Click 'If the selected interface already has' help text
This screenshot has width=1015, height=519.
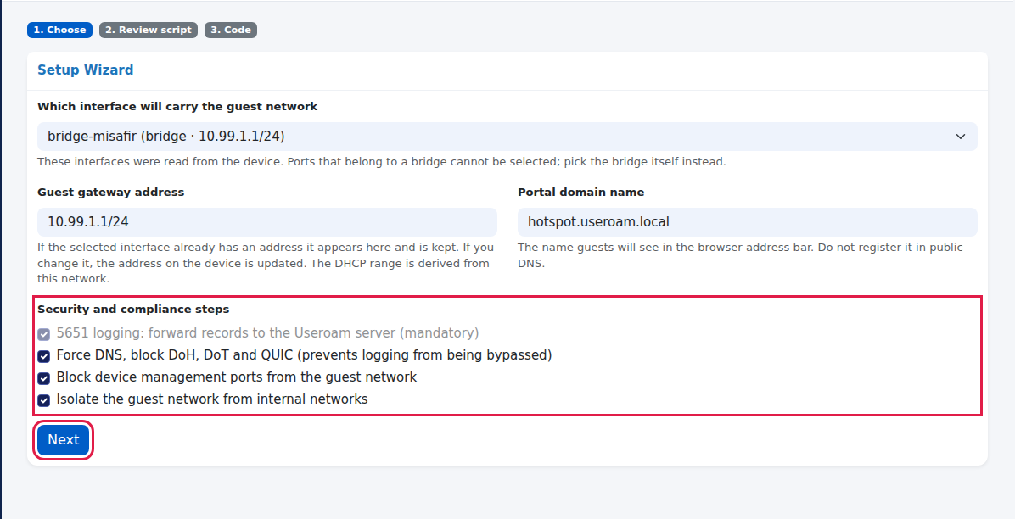pos(266,264)
